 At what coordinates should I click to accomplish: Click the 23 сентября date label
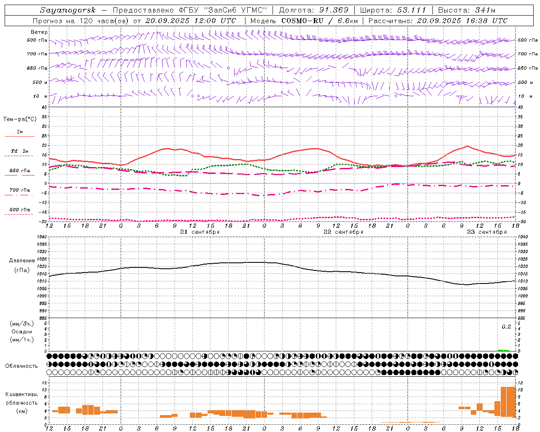click(x=487, y=232)
